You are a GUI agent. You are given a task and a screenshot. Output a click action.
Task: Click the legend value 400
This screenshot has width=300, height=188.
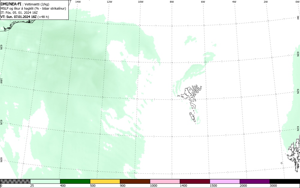[x=63, y=186]
